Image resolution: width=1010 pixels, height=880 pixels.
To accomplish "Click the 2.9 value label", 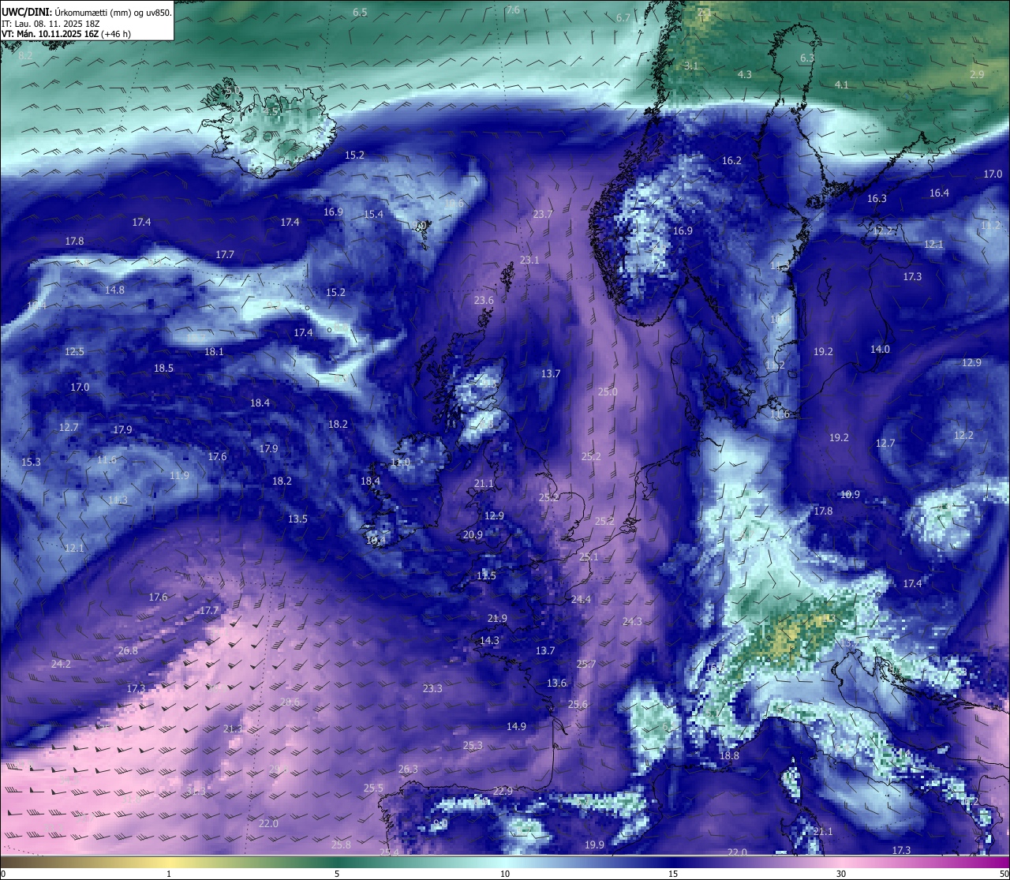I will [x=978, y=74].
